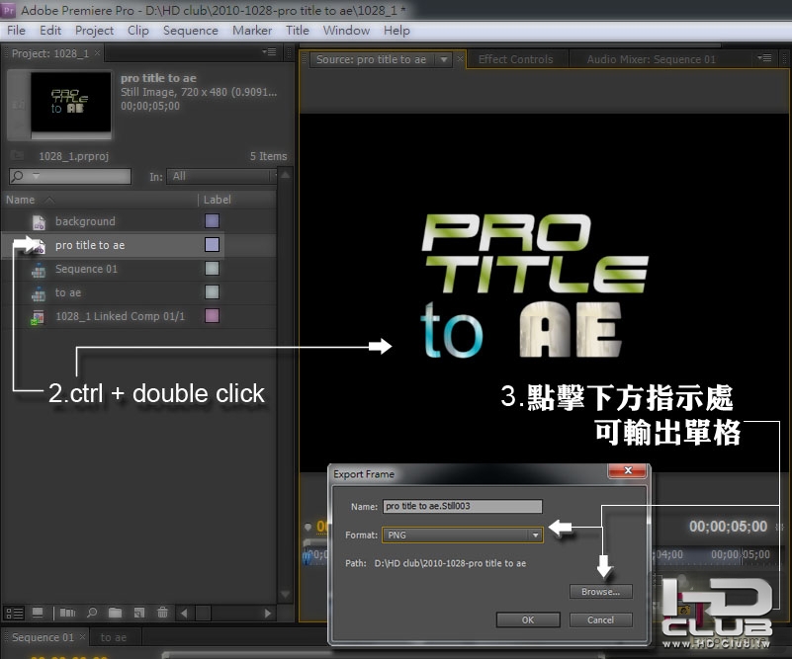The image size is (792, 659).
Task: Click the Name field in Export Frame
Action: pos(462,506)
